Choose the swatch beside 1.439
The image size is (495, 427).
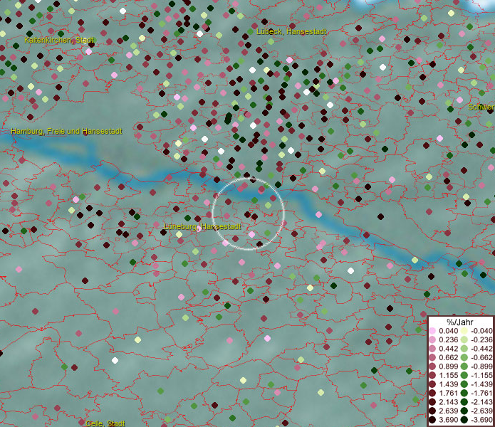(432, 384)
